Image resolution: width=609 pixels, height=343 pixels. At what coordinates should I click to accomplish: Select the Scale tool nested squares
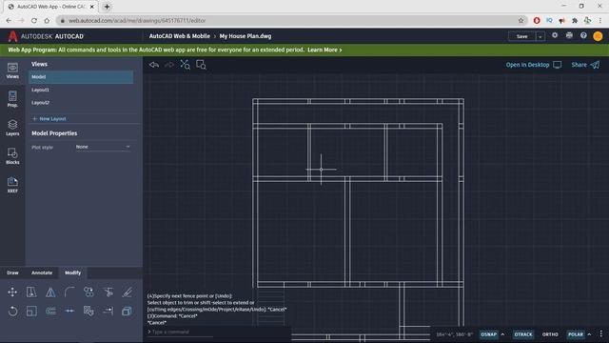click(31, 312)
